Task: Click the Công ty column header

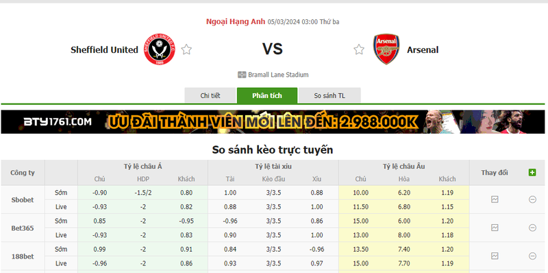Action: tap(23, 173)
